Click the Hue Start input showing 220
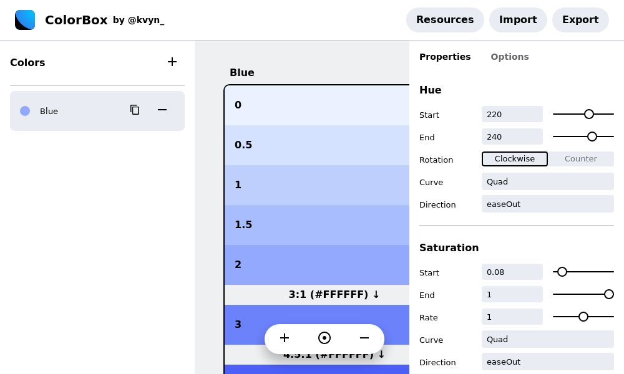Screen dimensions: 624x374 (512, 114)
